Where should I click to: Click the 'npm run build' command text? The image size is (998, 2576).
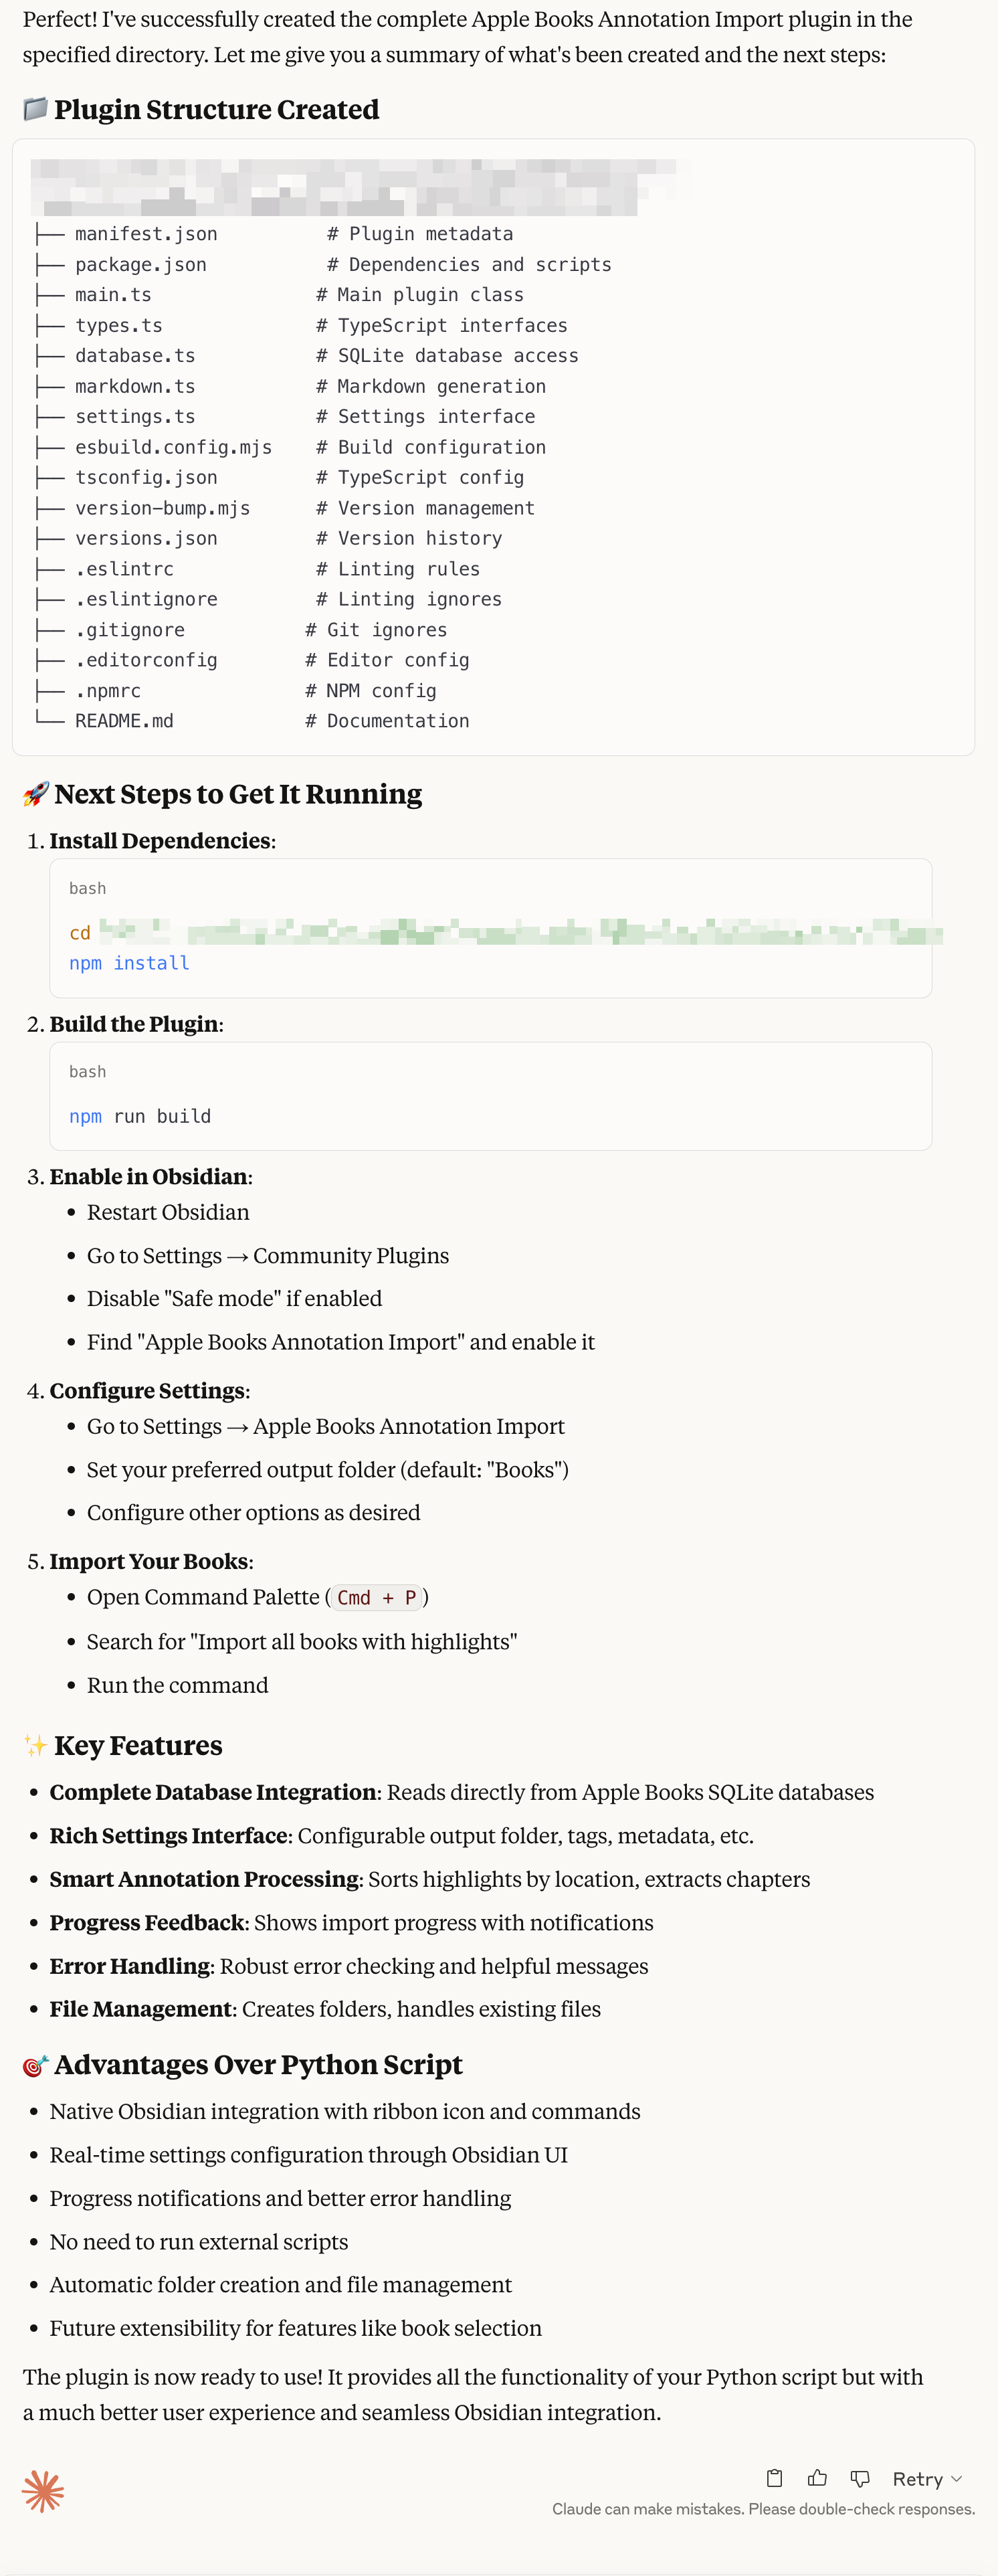140,1116
